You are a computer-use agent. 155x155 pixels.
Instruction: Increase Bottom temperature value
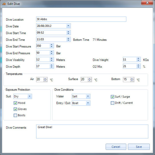[132, 79]
